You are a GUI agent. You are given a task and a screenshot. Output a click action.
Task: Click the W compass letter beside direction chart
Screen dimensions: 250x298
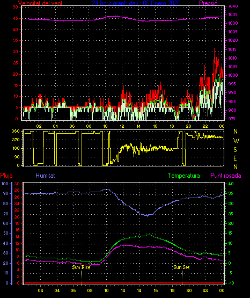[236, 141]
